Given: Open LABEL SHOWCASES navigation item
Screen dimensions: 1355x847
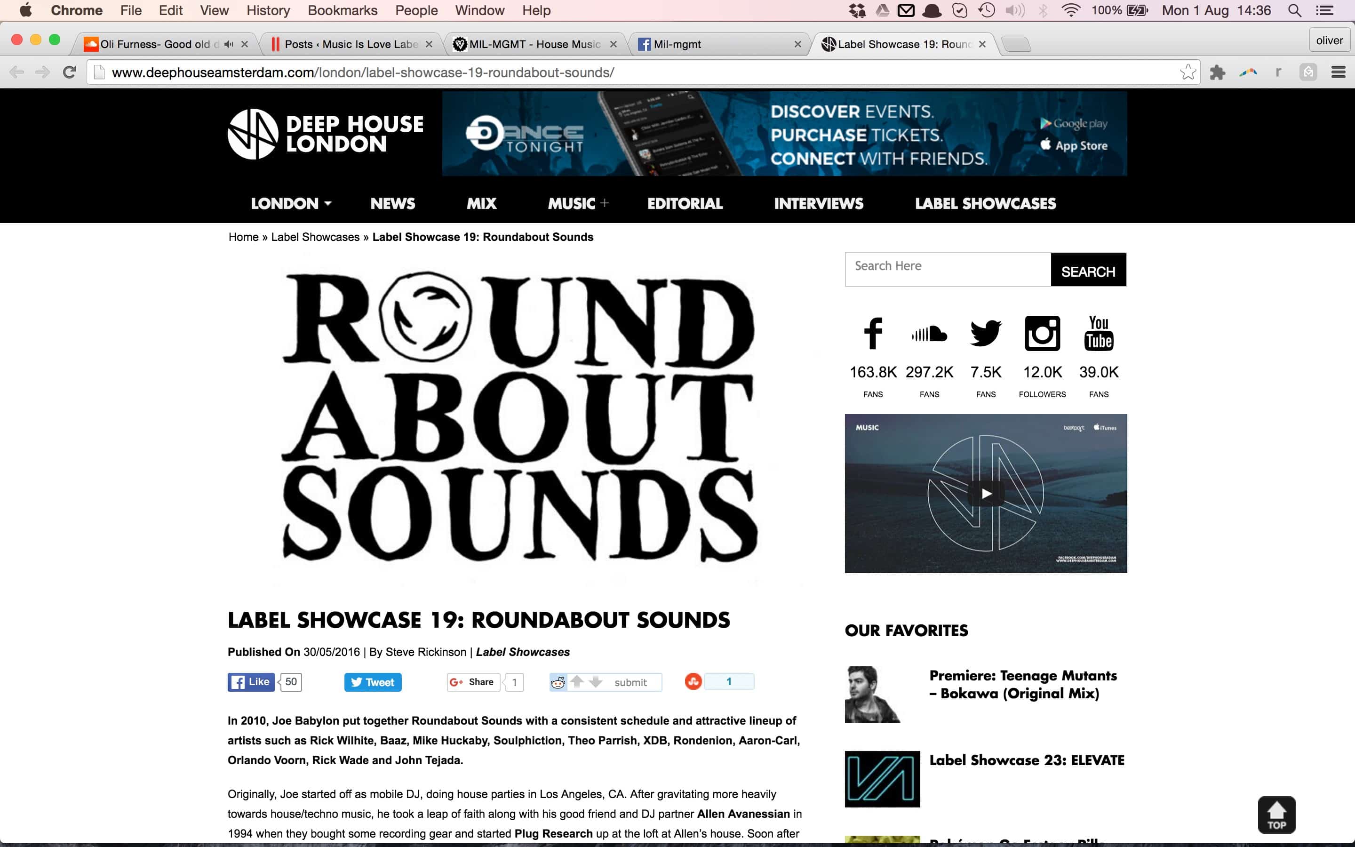Looking at the screenshot, I should pyautogui.click(x=986, y=203).
